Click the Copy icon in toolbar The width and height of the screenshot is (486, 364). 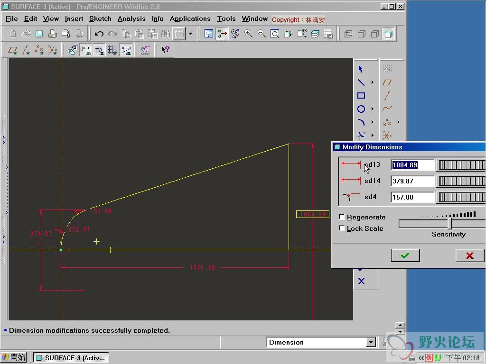pyautogui.click(x=126, y=34)
